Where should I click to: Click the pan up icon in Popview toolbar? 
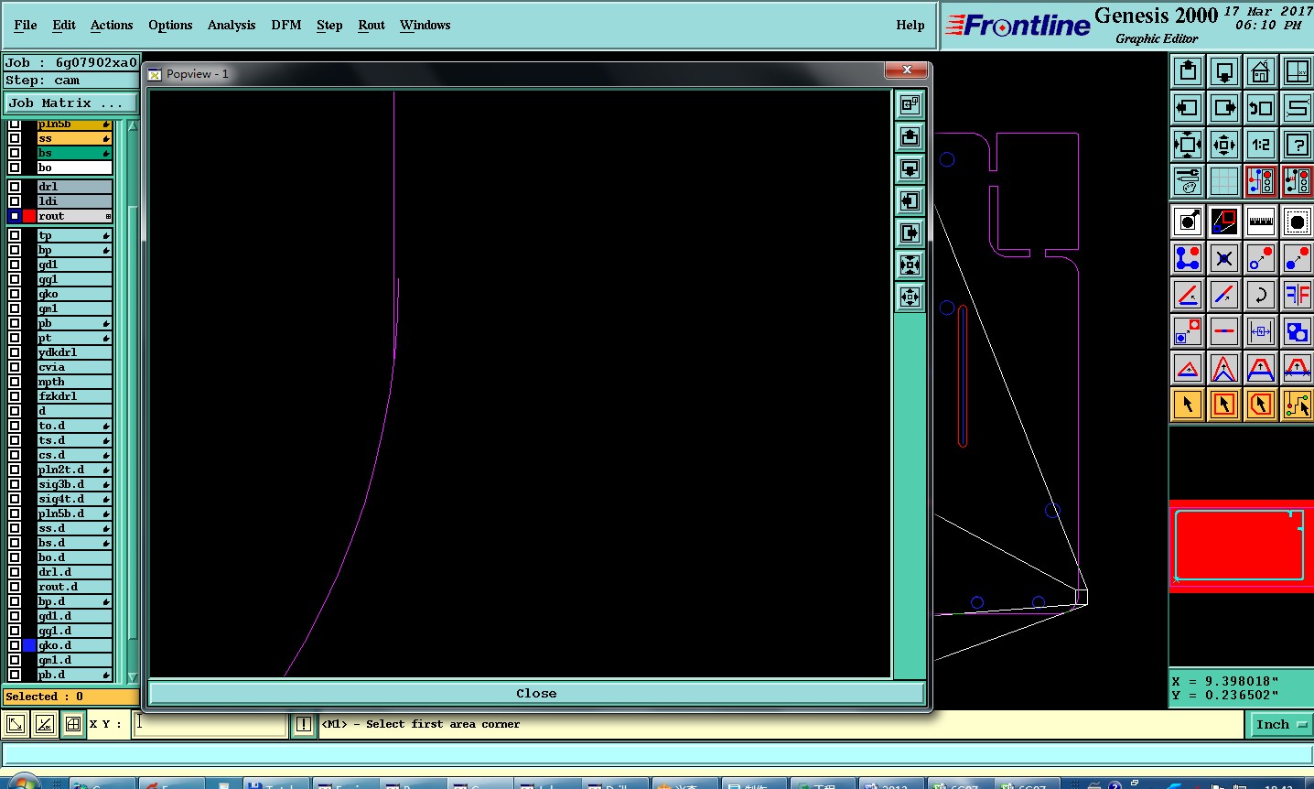pos(910,136)
